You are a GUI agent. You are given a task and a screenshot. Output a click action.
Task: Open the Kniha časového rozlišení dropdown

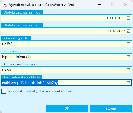pos(128,70)
